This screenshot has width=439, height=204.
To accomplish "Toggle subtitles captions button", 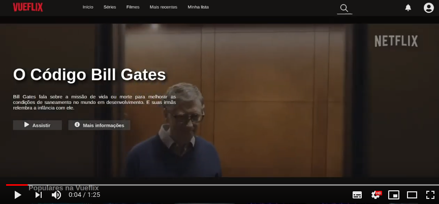I will tap(357, 195).
